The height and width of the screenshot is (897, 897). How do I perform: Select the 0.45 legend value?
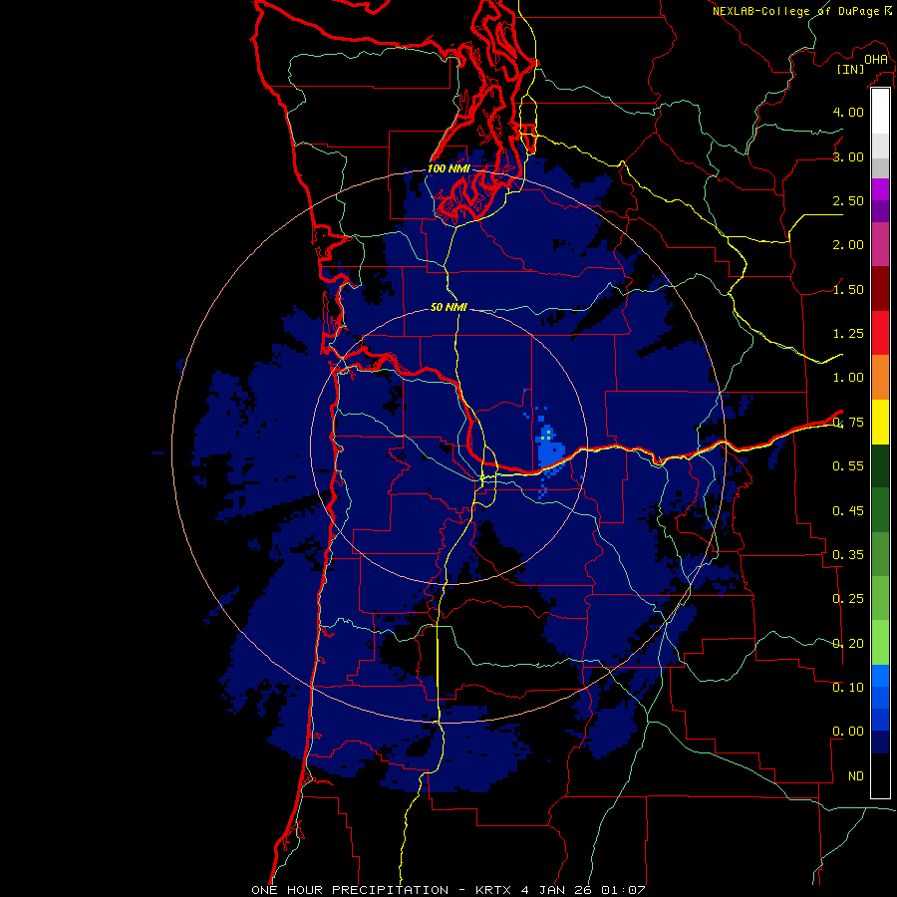pyautogui.click(x=848, y=511)
